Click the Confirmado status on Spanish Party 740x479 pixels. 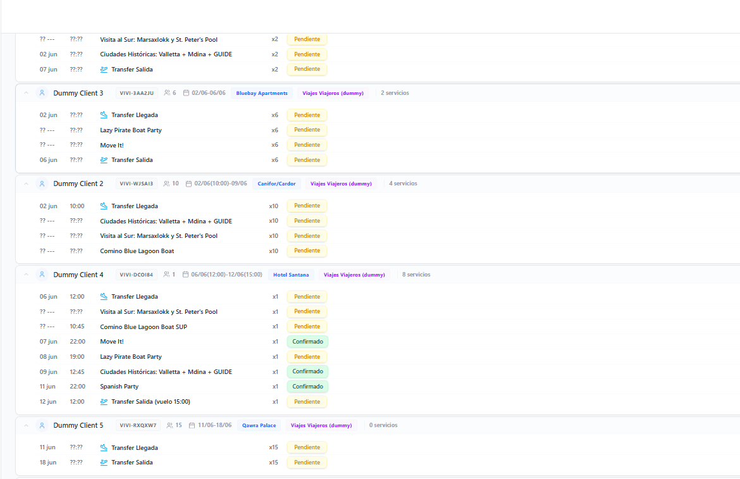pyautogui.click(x=307, y=387)
